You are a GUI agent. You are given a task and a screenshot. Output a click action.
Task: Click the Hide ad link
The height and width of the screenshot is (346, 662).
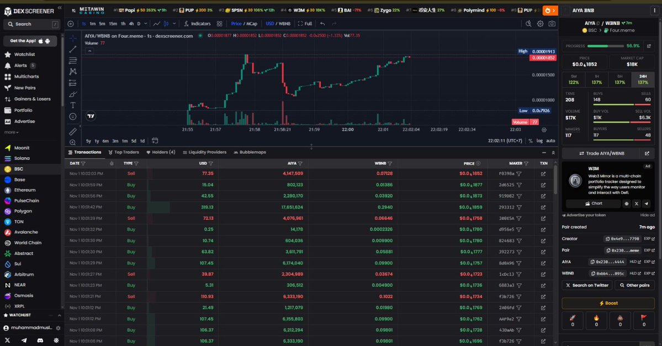click(x=647, y=215)
